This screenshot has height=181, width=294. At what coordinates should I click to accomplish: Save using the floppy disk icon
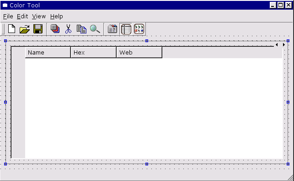(38, 29)
